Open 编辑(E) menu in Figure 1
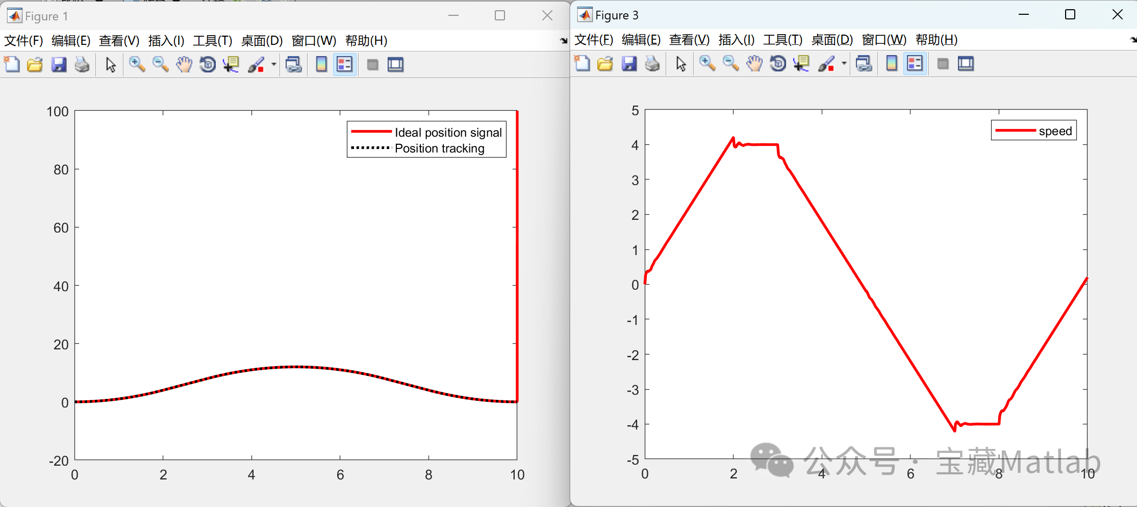Screen dimensions: 1137x507 (71, 40)
